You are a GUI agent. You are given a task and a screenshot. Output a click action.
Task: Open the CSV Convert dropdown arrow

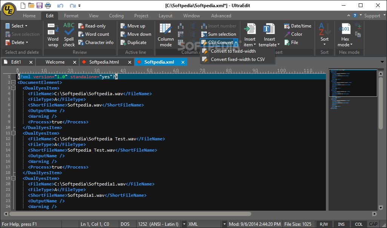(x=236, y=43)
